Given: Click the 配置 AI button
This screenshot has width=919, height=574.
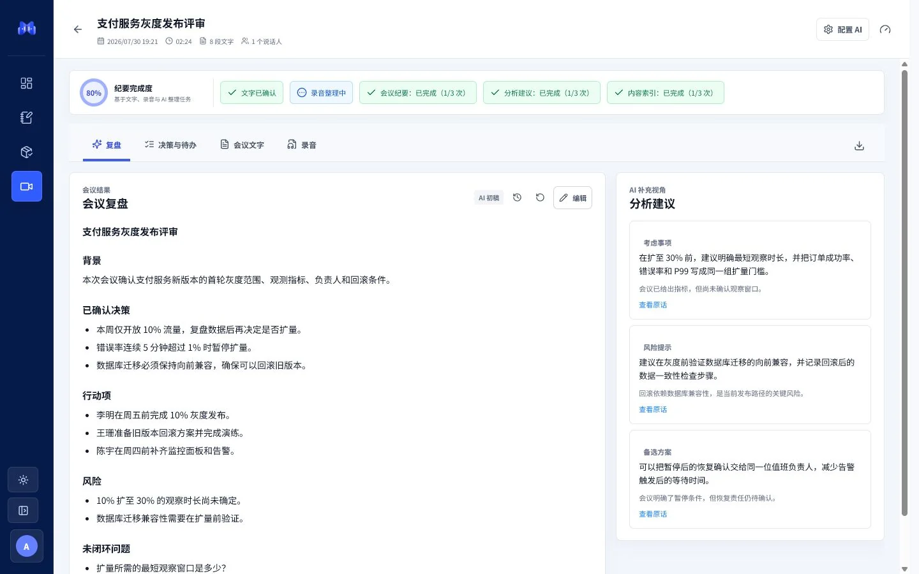Looking at the screenshot, I should [842, 29].
